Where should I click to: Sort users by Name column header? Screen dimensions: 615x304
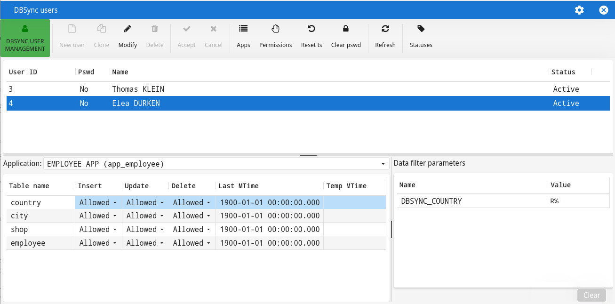(329, 72)
